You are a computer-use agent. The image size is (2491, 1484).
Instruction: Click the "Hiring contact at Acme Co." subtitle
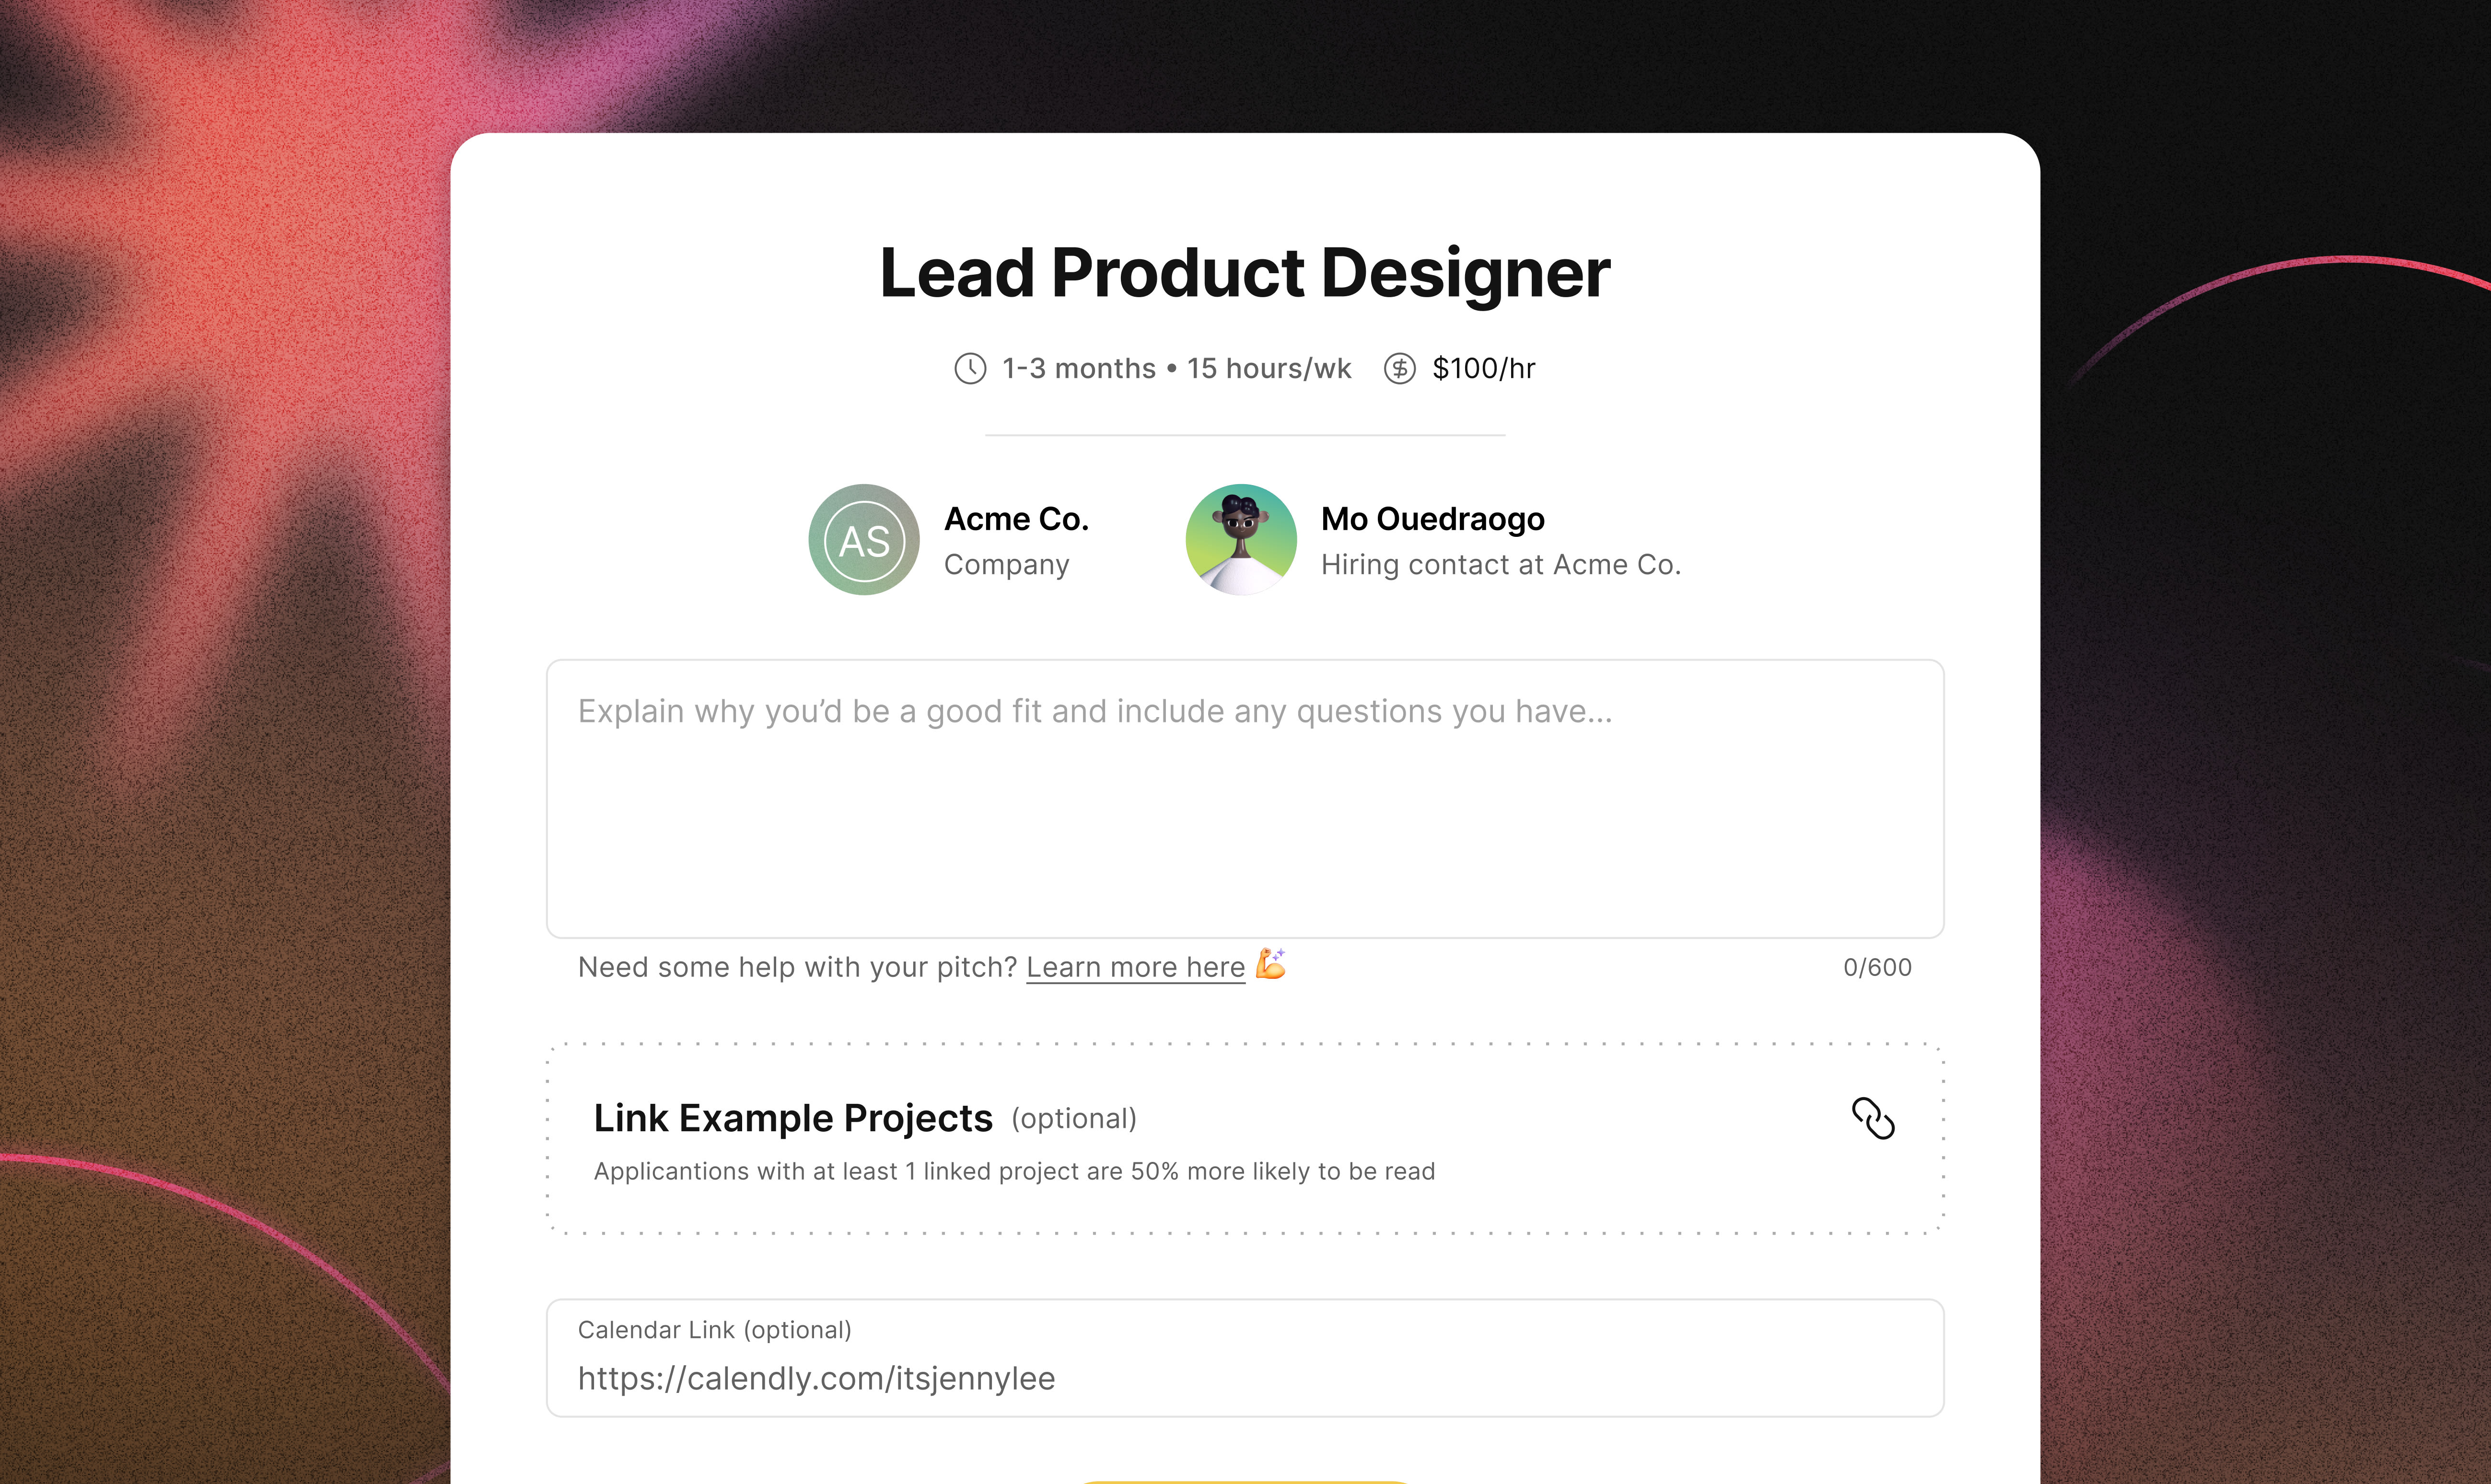pyautogui.click(x=1501, y=565)
